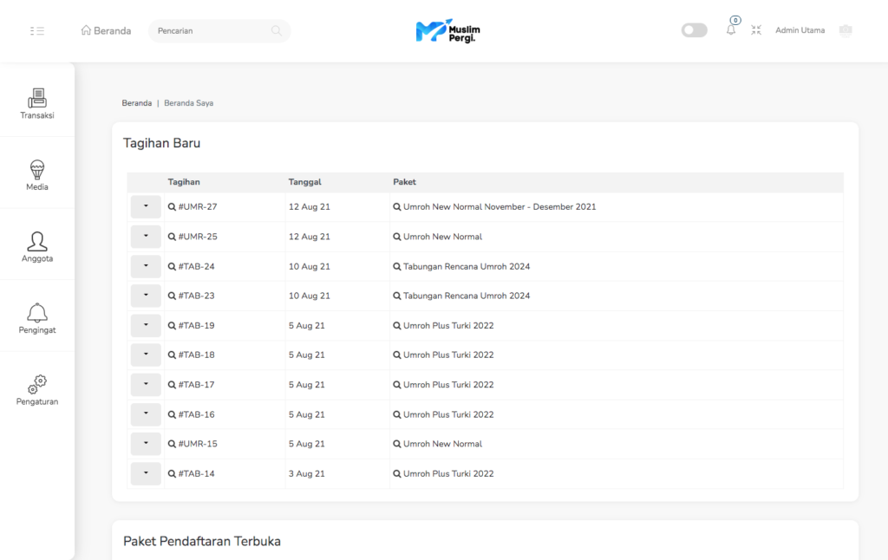Toggle the dark mode switch in header
888x560 pixels.
694,30
